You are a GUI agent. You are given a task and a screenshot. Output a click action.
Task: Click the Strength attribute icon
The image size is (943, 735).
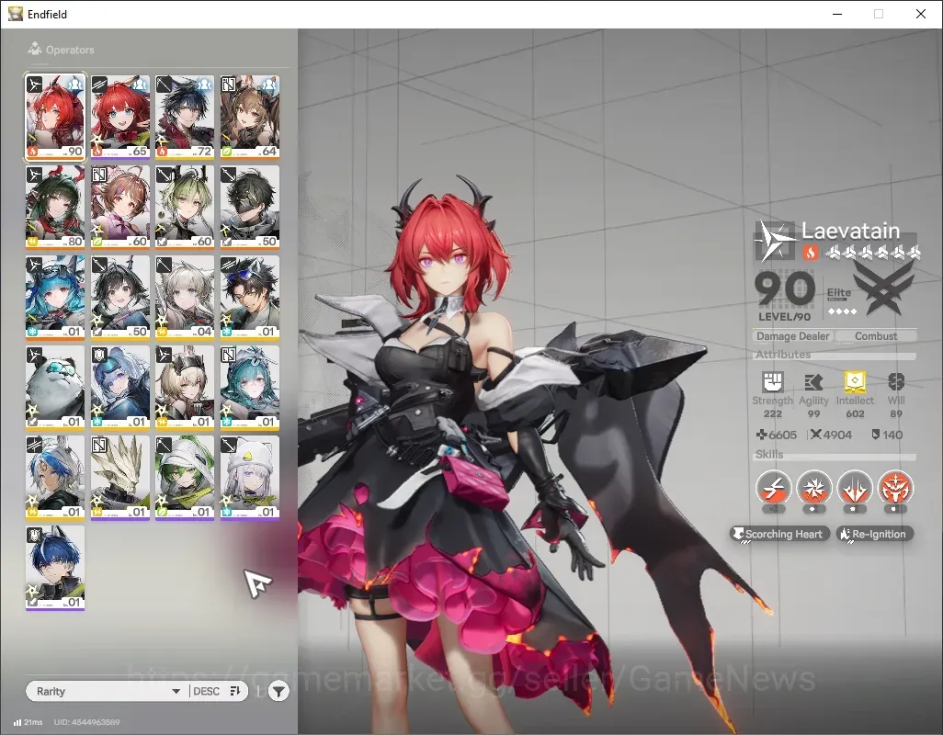[x=773, y=381]
